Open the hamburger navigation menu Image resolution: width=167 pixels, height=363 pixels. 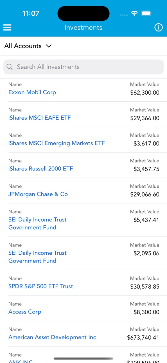click(7, 27)
